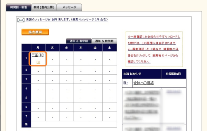Open the unread messages notification link

pyautogui.click(x=67, y=20)
